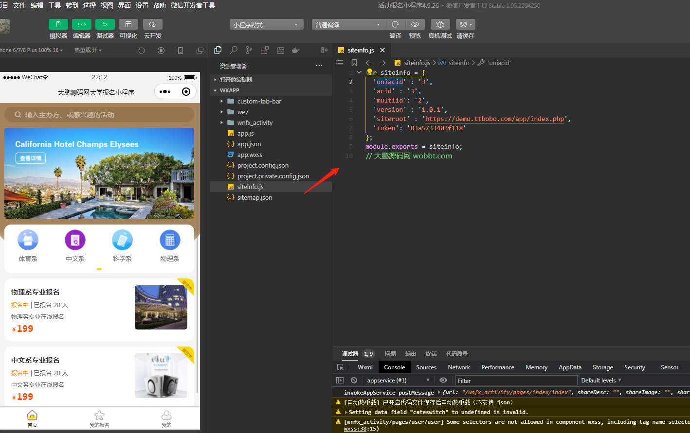Toggle the Debugger panel button
Viewport: 690px width, 433px height.
105,24
